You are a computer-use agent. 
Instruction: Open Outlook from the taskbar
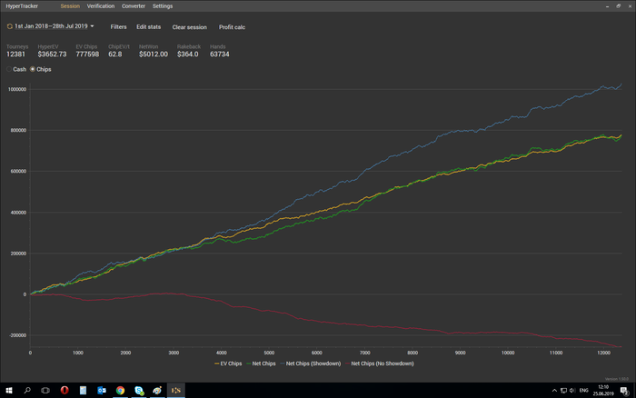pos(102,391)
